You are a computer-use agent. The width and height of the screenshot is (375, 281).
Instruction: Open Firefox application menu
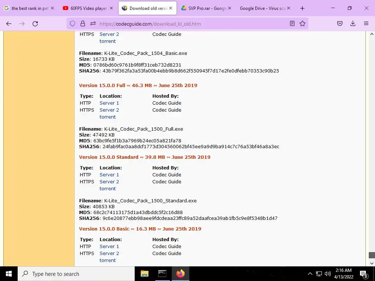pos(366,23)
